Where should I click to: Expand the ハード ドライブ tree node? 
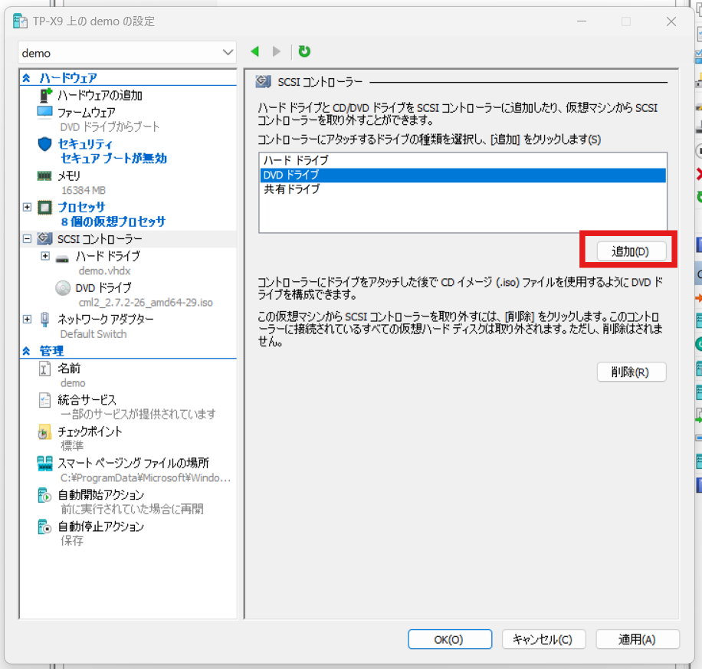coord(45,256)
